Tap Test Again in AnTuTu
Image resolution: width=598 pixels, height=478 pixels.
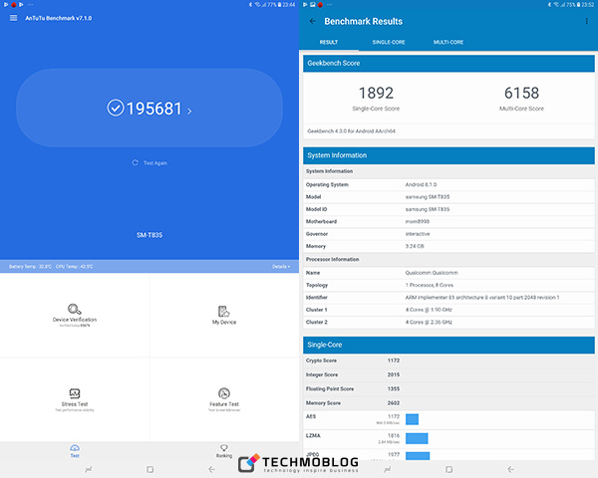pyautogui.click(x=155, y=163)
